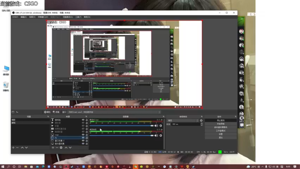Viewport: 300px width, 169px height.
Task: Toggle lock of csgo source
Action: (x=87, y=135)
